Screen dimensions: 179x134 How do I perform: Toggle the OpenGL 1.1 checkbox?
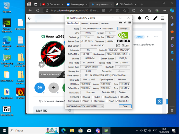tap(117, 101)
